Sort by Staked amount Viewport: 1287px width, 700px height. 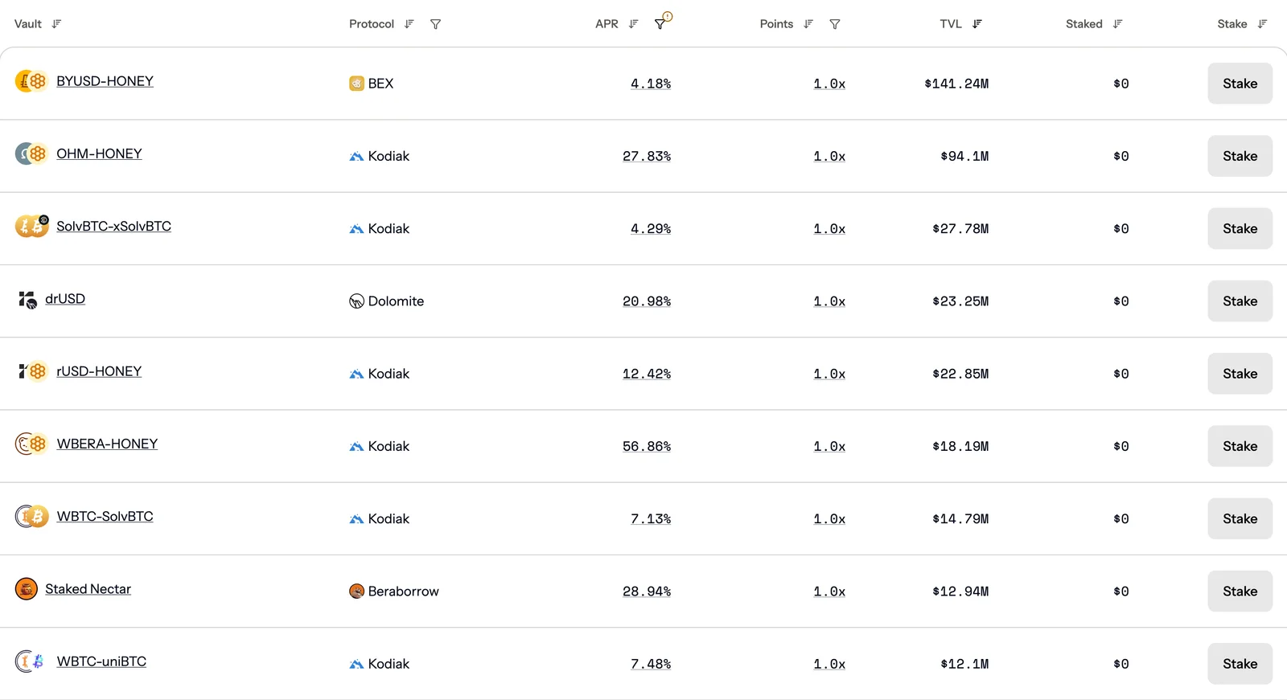1117,24
